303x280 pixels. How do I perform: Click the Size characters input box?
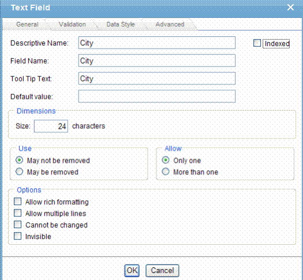click(x=51, y=126)
